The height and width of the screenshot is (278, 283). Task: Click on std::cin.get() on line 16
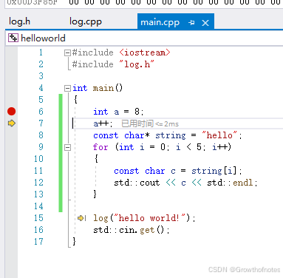129,230
